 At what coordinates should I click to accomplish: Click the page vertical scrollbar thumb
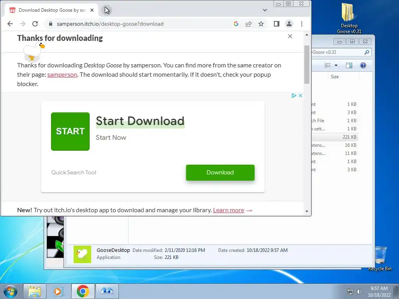tap(307, 65)
